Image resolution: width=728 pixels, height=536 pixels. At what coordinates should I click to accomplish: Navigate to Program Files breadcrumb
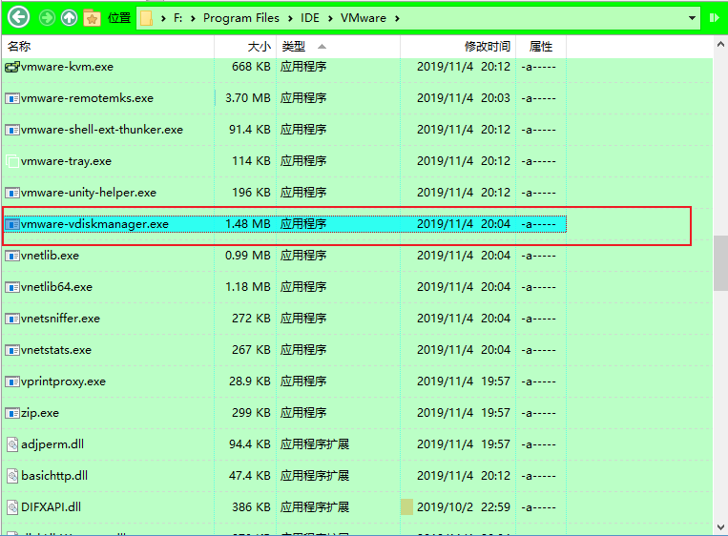point(241,18)
